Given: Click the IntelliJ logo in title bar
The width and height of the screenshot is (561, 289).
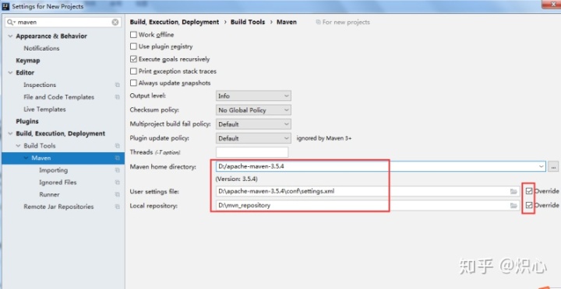Looking at the screenshot, I should [5, 6].
